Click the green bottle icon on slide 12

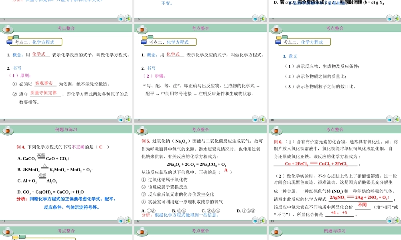pyautogui.click(x=262, y=220)
